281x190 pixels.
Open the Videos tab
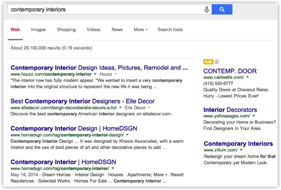click(94, 30)
